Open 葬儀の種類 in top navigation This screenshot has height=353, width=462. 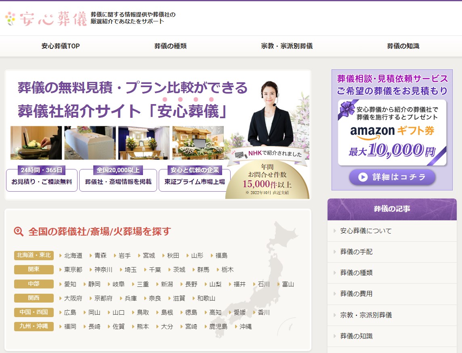click(170, 46)
